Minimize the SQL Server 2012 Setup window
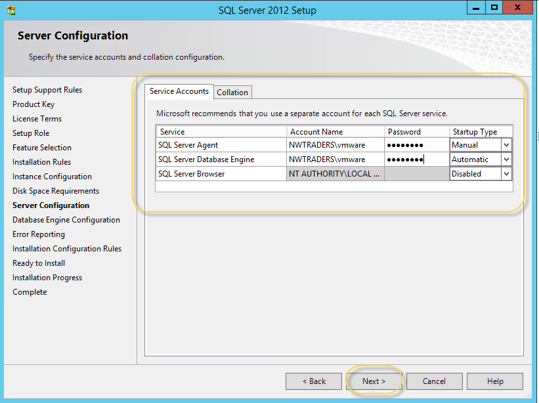The width and height of the screenshot is (539, 403). (475, 7)
